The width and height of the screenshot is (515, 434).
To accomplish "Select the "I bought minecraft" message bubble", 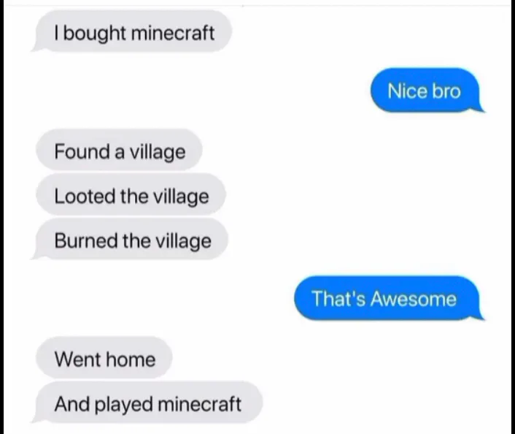I will tap(132, 31).
